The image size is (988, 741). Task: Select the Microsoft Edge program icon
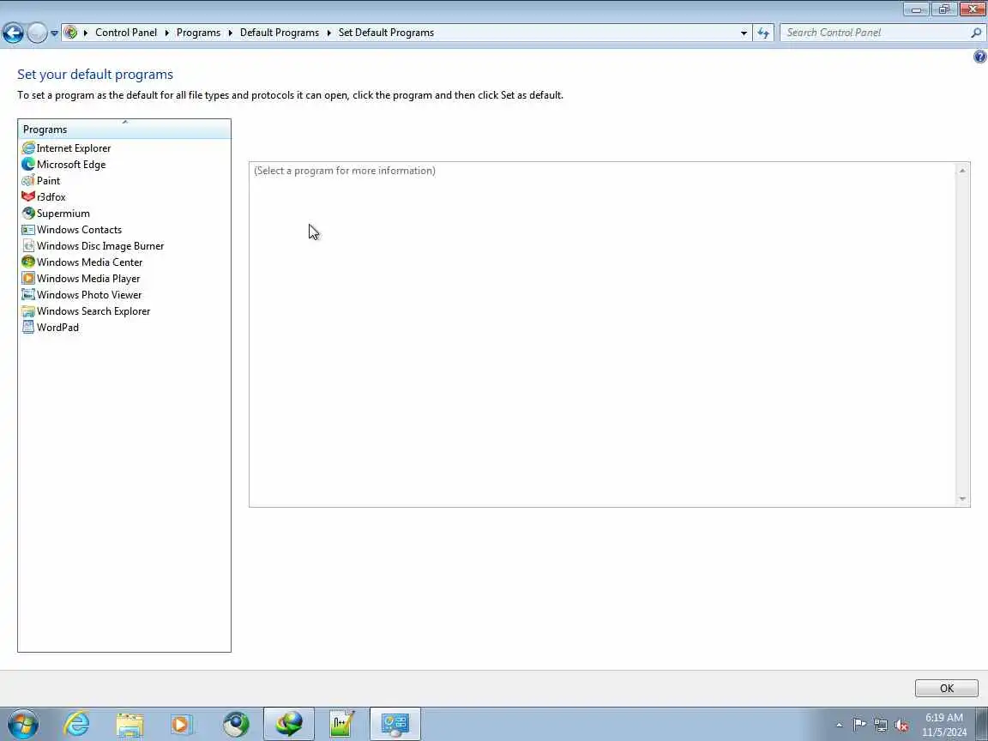28,165
